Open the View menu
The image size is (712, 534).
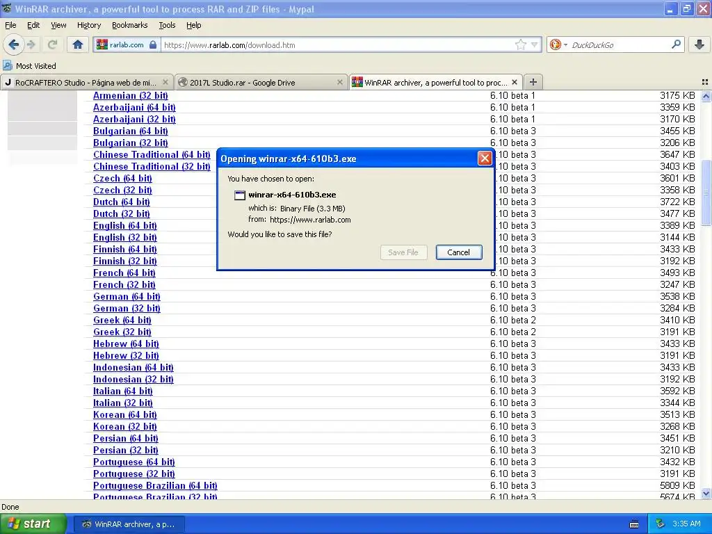click(58, 25)
